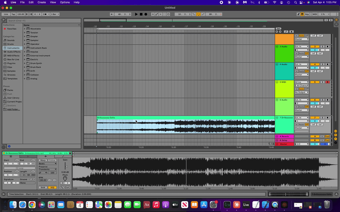Open MIDI mapping mode in the toolbar
Viewport: 340px width, 212px height.
click(x=315, y=14)
